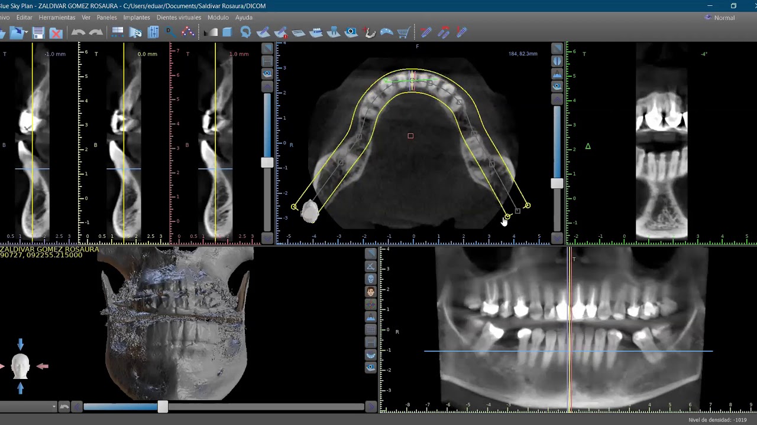This screenshot has width=757, height=425.
Task: Click the blue dental arch toolbar icon
Action: 386,32
